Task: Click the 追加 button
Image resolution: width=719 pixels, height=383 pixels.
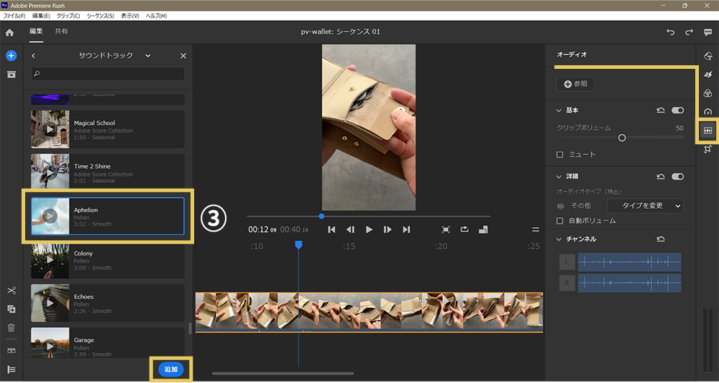Action: pos(171,369)
